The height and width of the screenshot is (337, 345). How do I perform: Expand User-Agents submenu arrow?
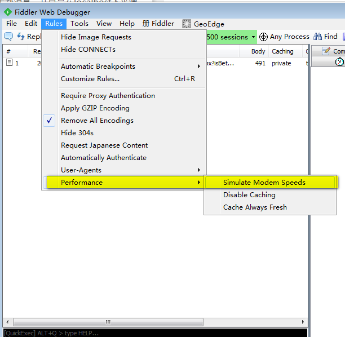click(199, 170)
